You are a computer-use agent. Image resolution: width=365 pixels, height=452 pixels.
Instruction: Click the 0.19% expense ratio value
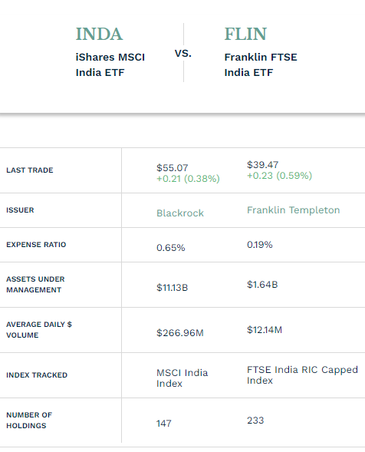coord(259,245)
